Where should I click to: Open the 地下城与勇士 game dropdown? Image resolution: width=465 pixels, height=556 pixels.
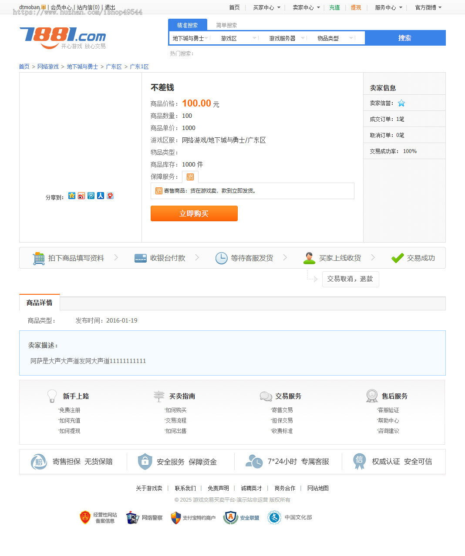coord(190,38)
